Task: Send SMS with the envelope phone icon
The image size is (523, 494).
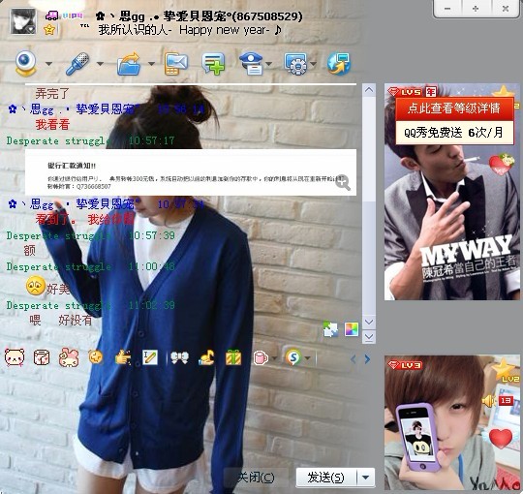Action: tap(175, 63)
